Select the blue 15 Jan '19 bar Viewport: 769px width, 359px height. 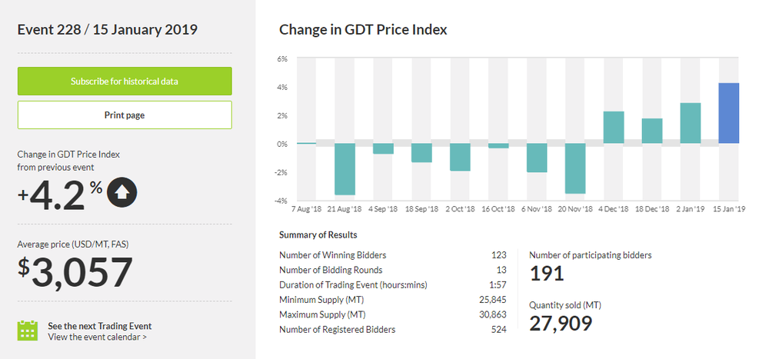728,113
